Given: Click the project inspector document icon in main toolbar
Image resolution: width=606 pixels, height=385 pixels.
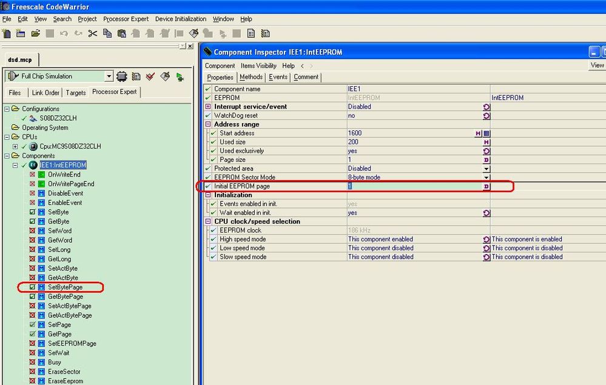Looking at the screenshot, I should click(x=251, y=33).
